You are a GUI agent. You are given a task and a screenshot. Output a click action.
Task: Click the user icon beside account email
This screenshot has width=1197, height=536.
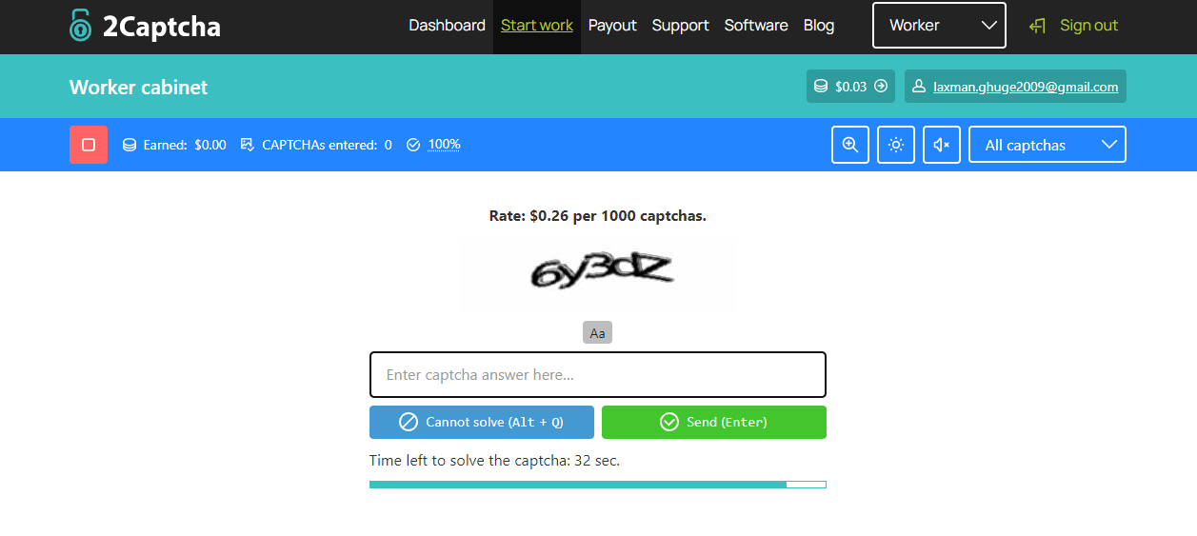click(919, 87)
